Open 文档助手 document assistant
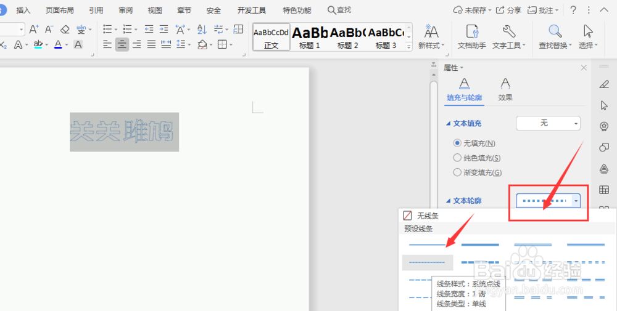The image size is (617, 311). click(472, 37)
